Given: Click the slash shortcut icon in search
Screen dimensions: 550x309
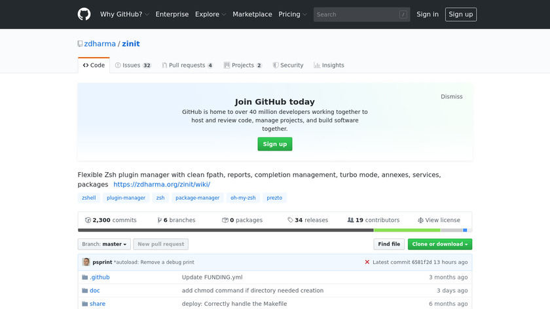Looking at the screenshot, I should pyautogui.click(x=403, y=14).
